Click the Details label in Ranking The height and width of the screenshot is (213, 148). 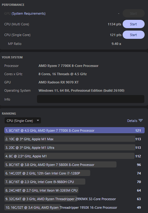132,121
